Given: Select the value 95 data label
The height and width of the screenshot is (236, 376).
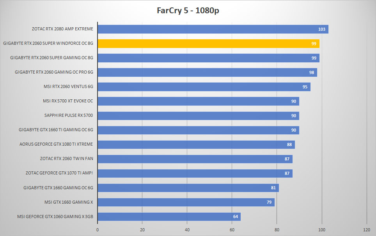Looking at the screenshot, I should [x=305, y=87].
